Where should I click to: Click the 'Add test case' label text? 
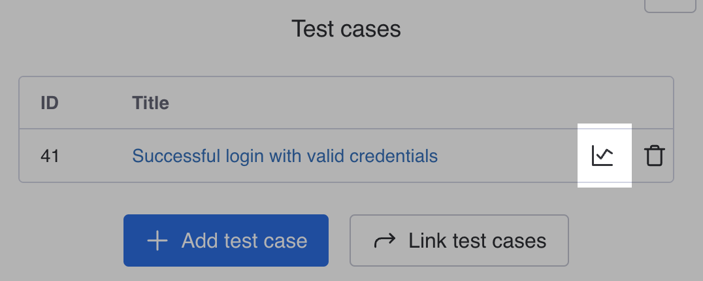click(x=244, y=240)
